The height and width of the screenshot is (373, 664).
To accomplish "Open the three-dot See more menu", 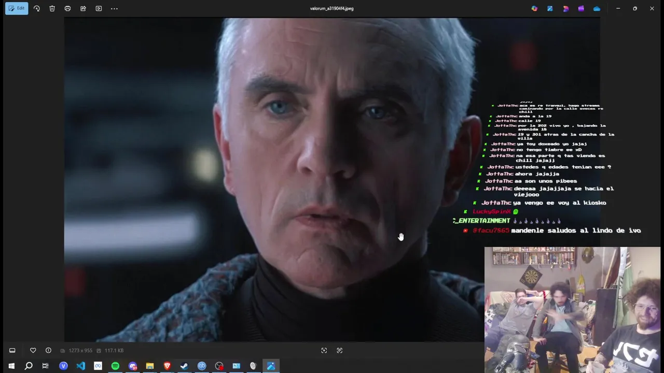I will [x=114, y=8].
